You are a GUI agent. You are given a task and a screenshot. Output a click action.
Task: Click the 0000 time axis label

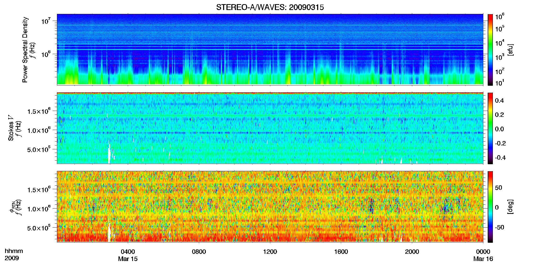pos(483,252)
